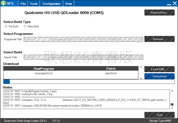Open the Tools menu

tap(34, 4)
